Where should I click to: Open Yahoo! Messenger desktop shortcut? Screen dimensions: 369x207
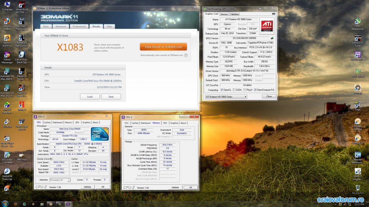click(x=7, y=58)
